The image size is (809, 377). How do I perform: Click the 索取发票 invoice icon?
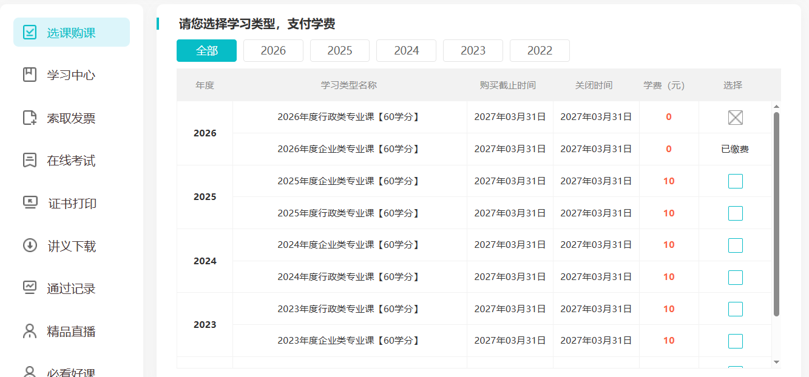[x=30, y=118]
